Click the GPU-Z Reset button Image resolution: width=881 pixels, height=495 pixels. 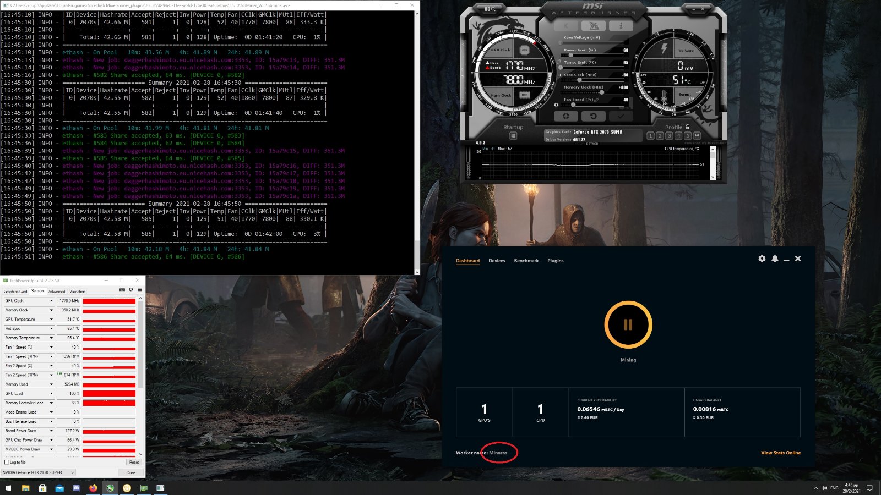click(133, 462)
